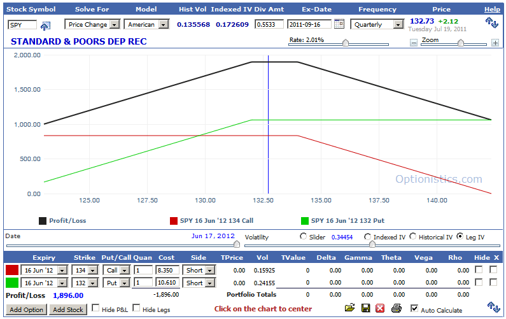Click cost field showing 10.610
This screenshot has width=506, height=319.
167,283
